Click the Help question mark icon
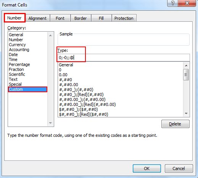Image resolution: width=198 pixels, height=178 pixels. coord(173,3)
